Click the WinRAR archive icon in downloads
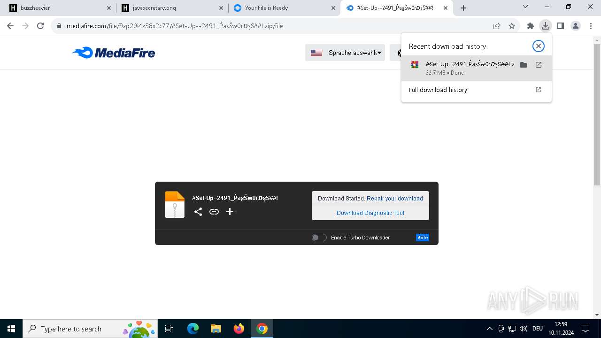 415,65
